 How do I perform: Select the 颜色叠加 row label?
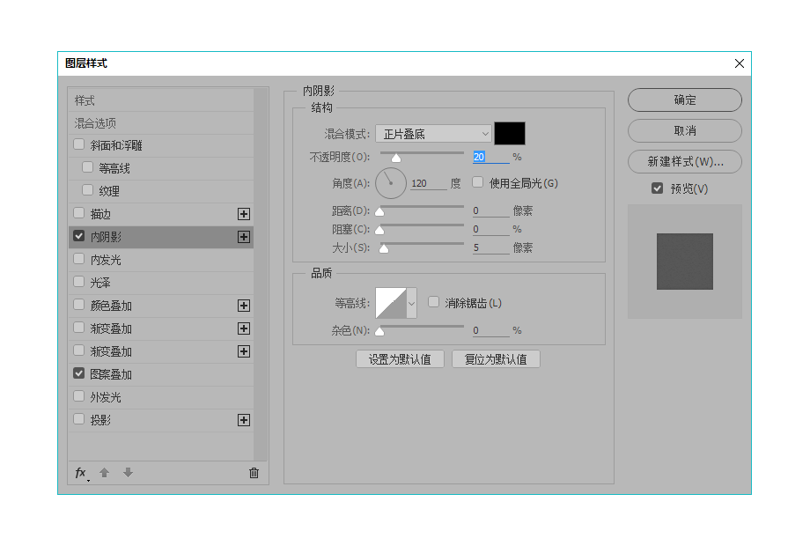point(111,306)
